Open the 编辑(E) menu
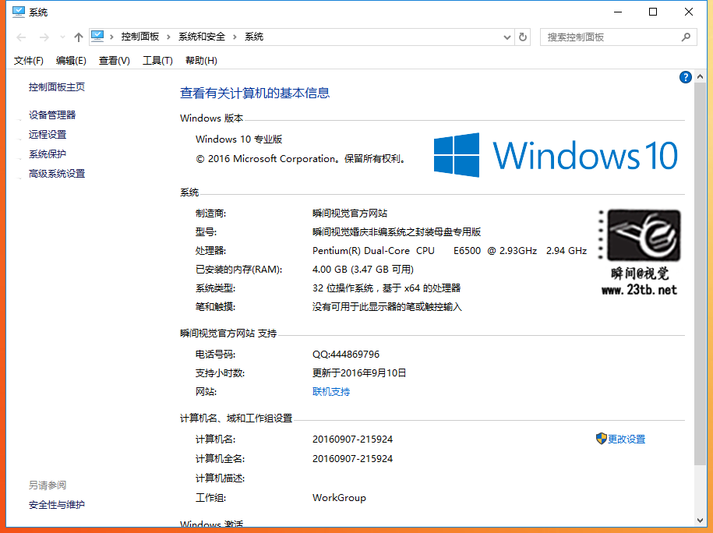The height and width of the screenshot is (533, 713). coord(71,61)
